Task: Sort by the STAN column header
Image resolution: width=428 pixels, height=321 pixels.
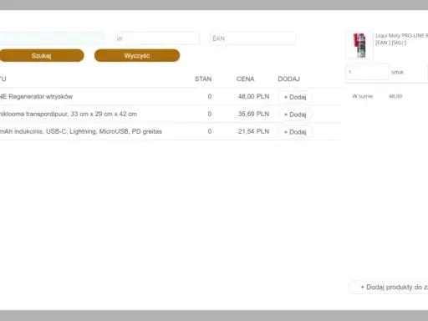Action: coord(203,79)
